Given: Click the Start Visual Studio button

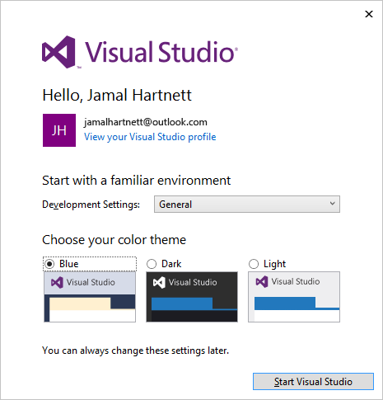Looking at the screenshot, I should [313, 381].
